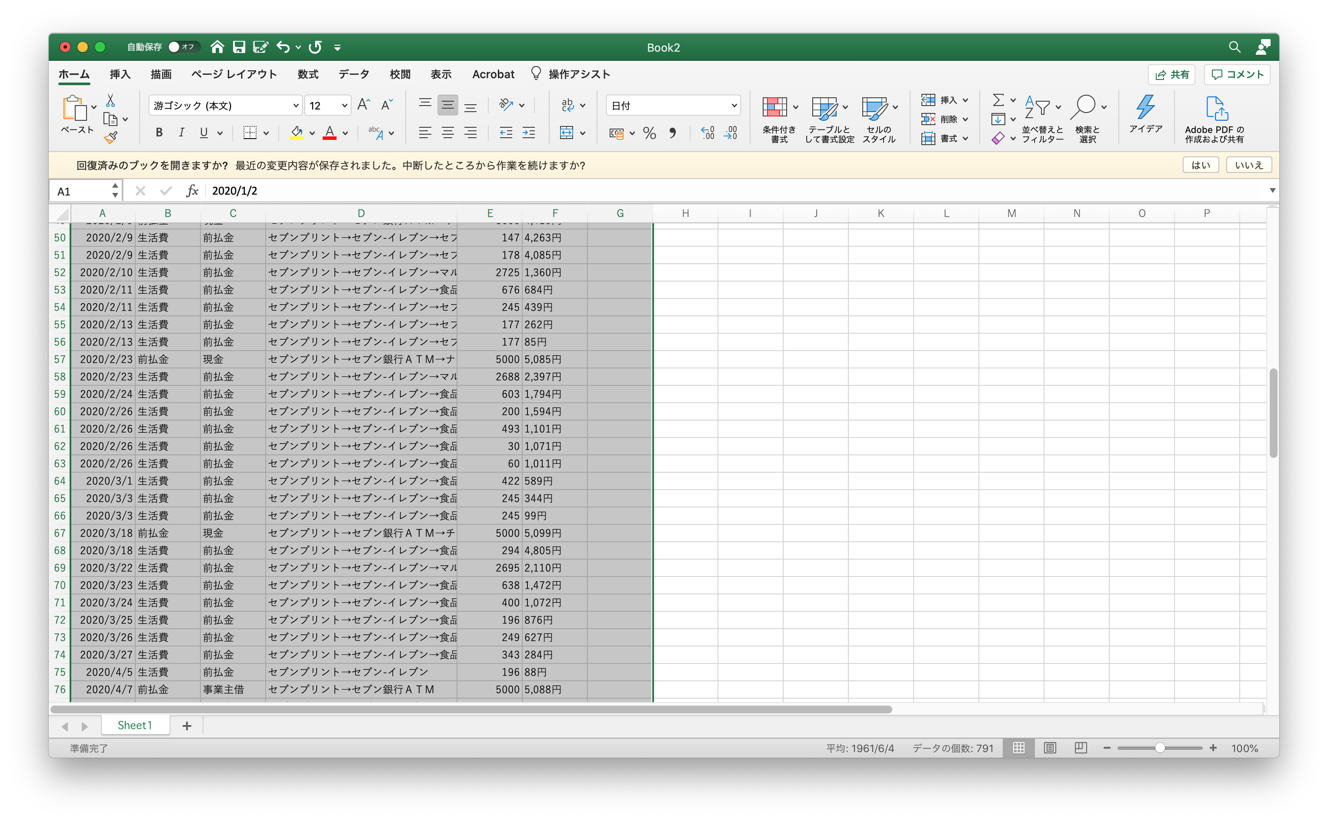This screenshot has height=822, width=1328.
Task: Toggle Italic formatting
Action: pos(181,132)
